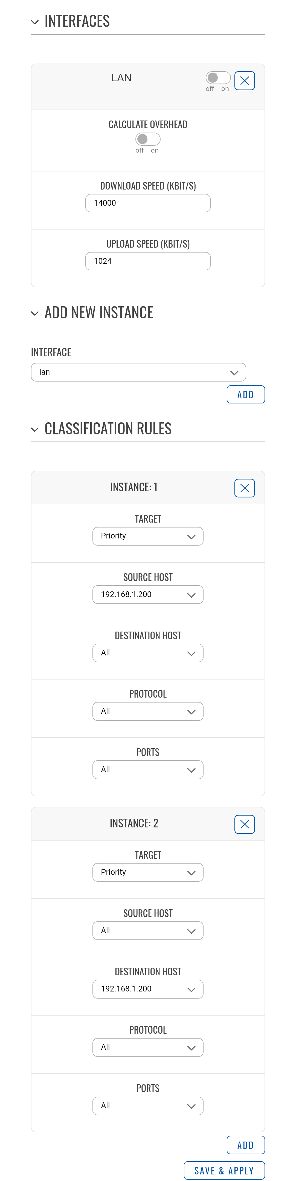Open Instance 1 Protocol dropdown
The height and width of the screenshot is (1181, 296).
[x=147, y=711]
